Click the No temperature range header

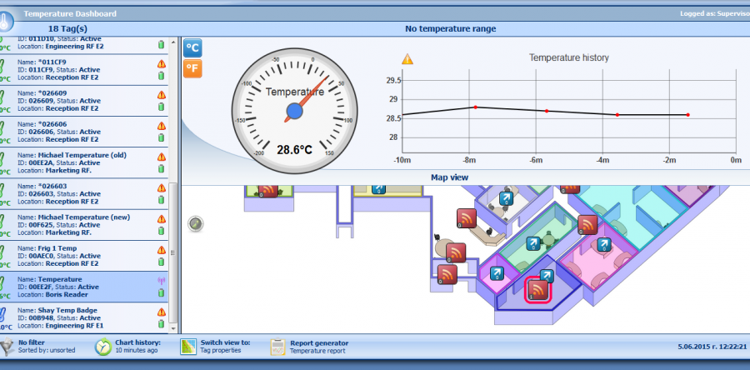451,28
